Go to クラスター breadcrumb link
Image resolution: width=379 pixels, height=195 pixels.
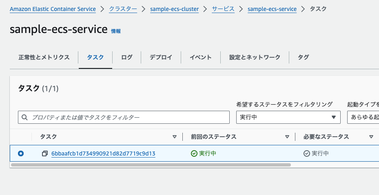click(x=123, y=9)
